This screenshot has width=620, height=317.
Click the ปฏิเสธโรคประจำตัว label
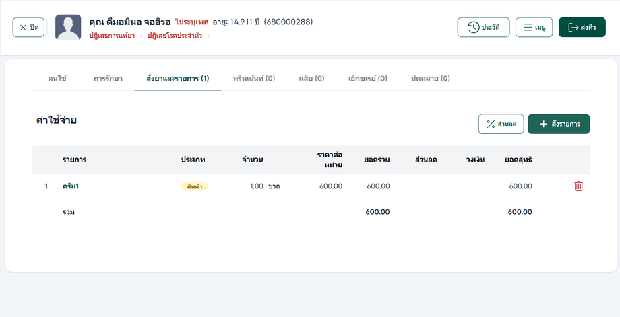[175, 36]
